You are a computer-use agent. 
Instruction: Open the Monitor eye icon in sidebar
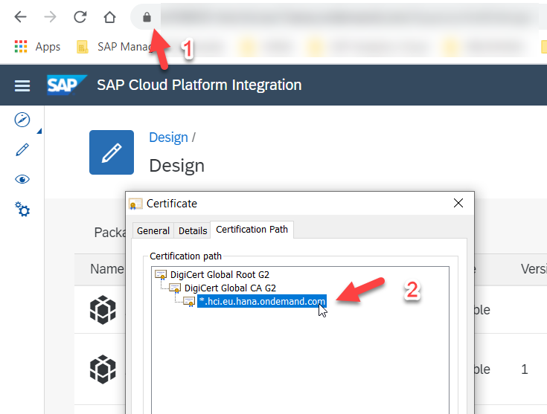pyautogui.click(x=22, y=179)
